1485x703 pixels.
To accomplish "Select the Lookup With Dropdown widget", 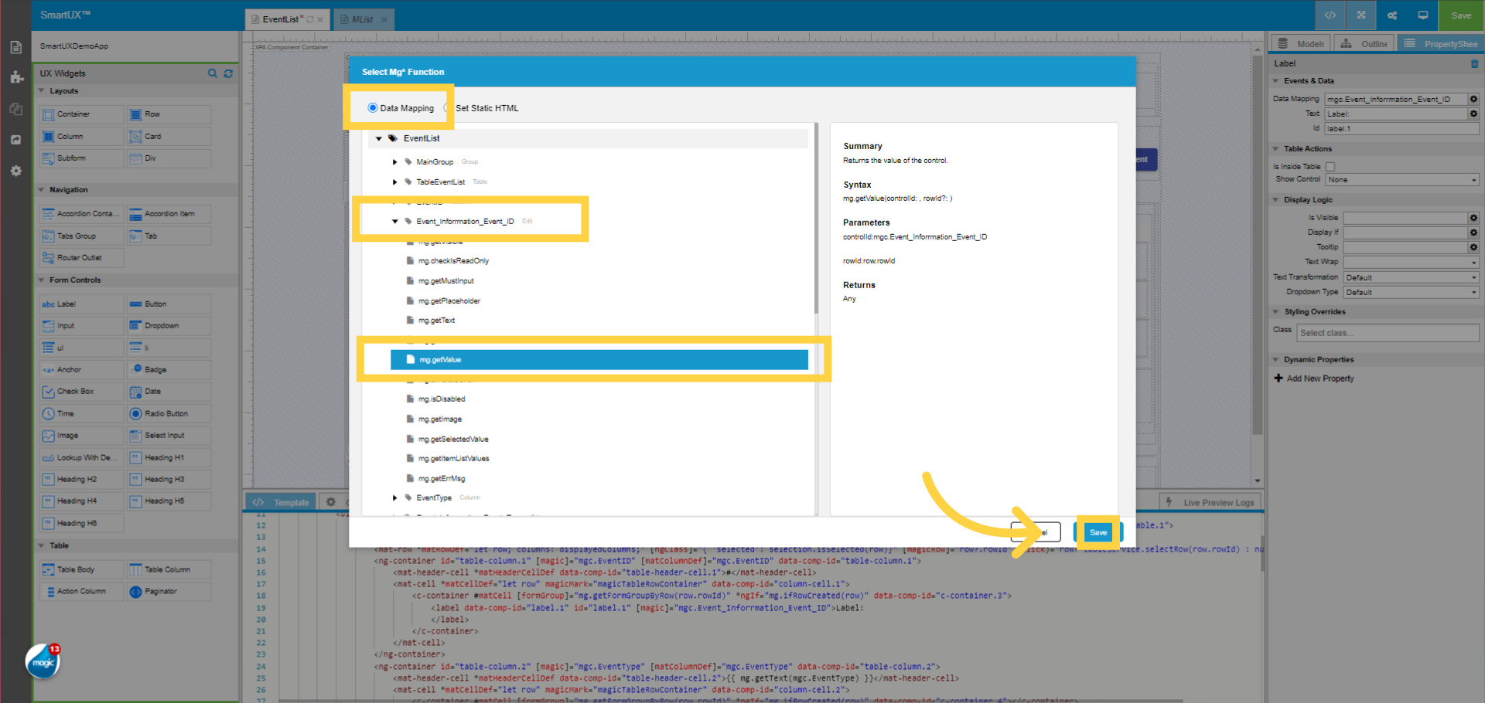I will (x=80, y=457).
